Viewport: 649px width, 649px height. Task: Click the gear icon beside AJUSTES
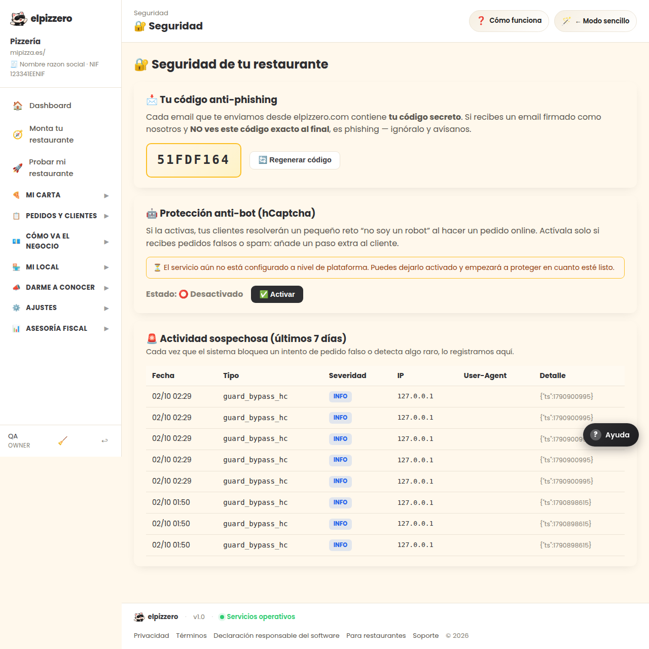tap(16, 308)
